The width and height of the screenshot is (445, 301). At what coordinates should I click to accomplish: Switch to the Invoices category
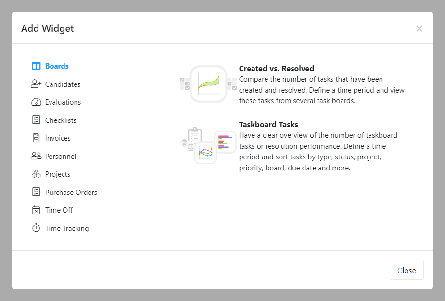click(x=58, y=138)
